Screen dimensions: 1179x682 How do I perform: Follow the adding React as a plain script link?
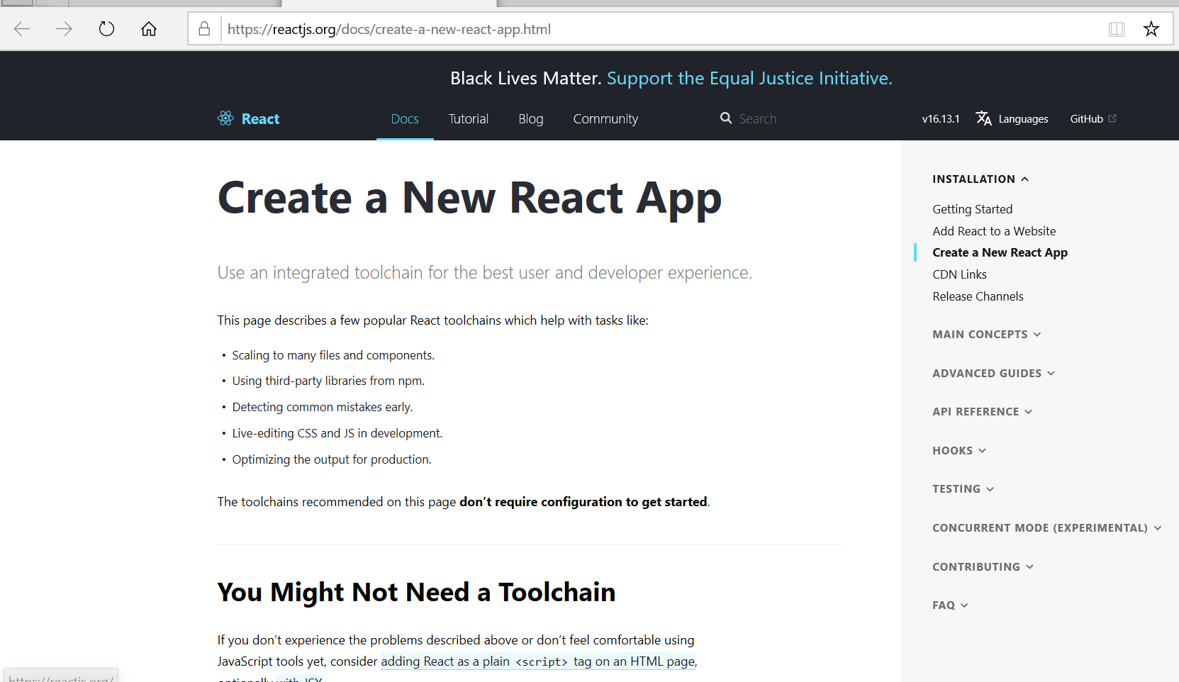click(x=538, y=661)
